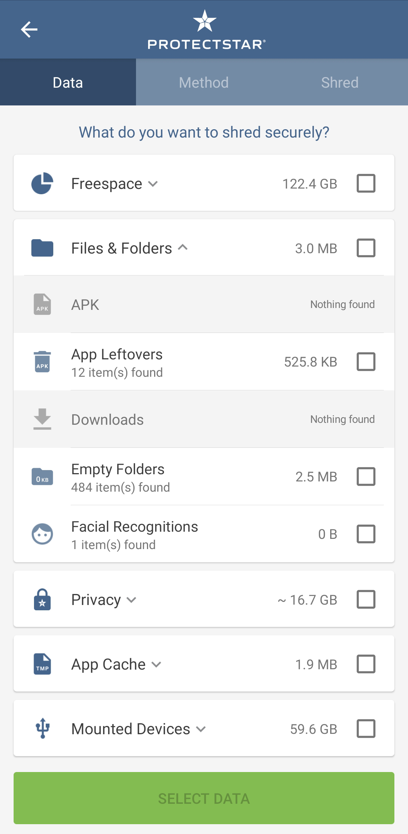Tap the 59.6 GB Mounted Devices size
408x834 pixels.
click(x=314, y=729)
